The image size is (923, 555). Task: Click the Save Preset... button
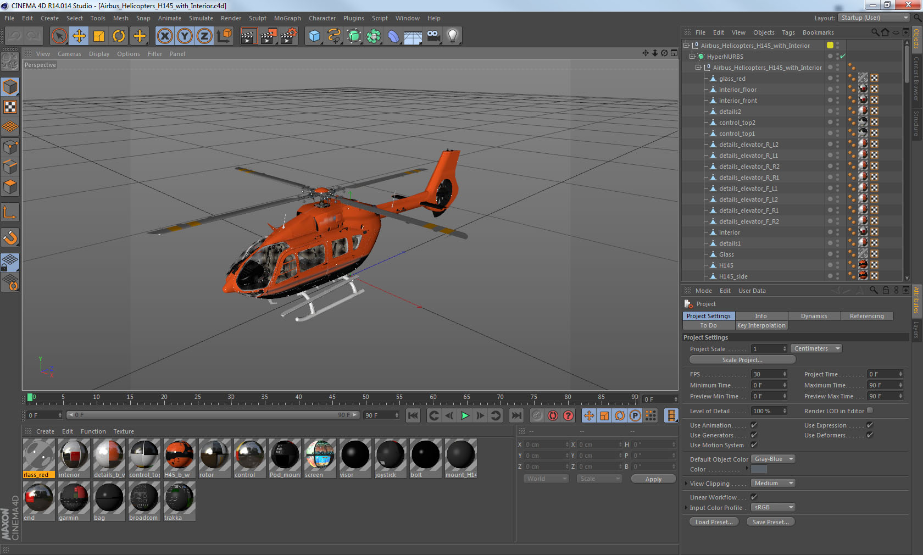[770, 522]
